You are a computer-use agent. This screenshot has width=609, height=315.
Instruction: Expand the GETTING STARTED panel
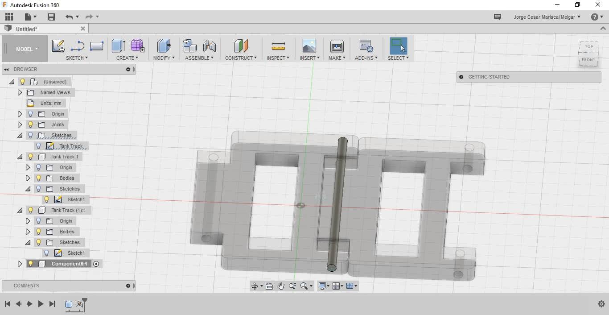point(461,77)
